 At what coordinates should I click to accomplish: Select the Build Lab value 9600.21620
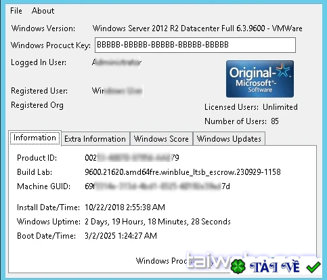183,172
